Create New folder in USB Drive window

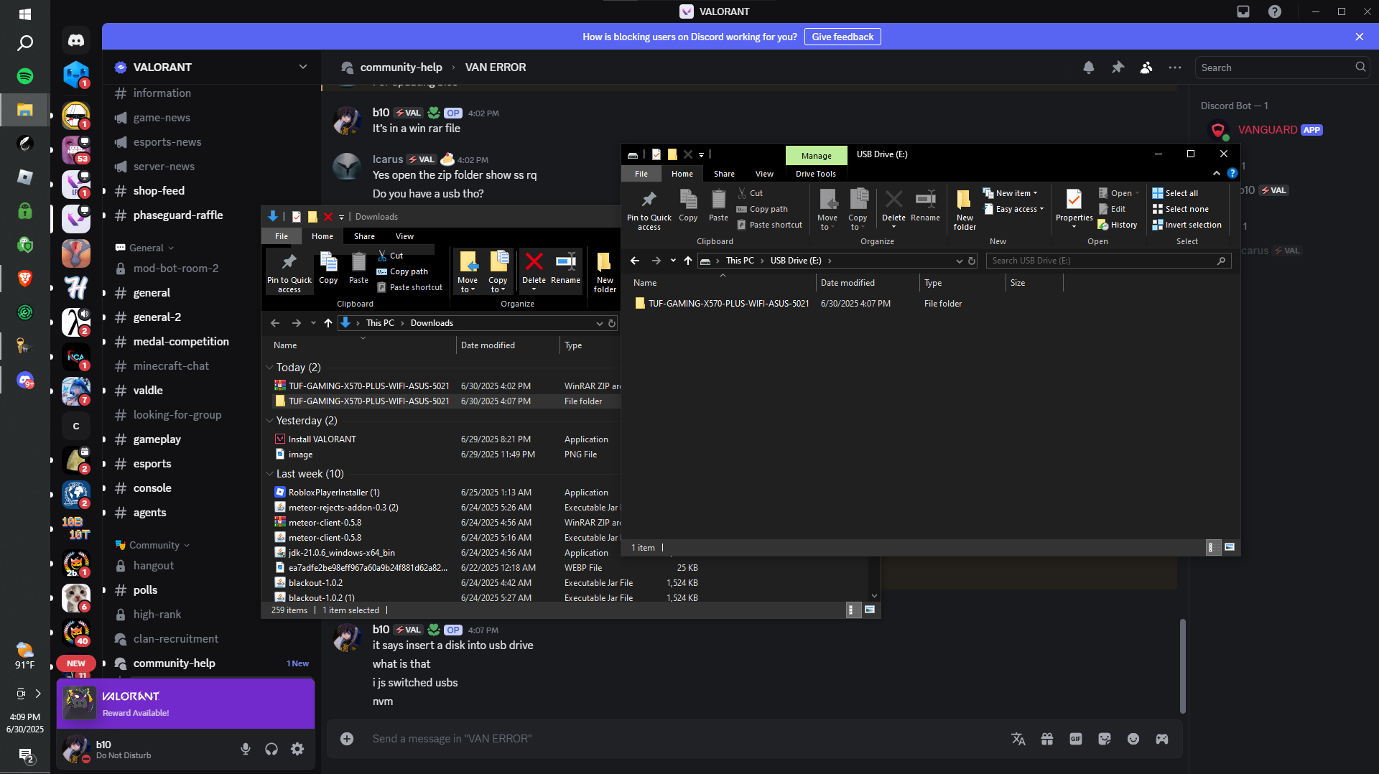(965, 209)
